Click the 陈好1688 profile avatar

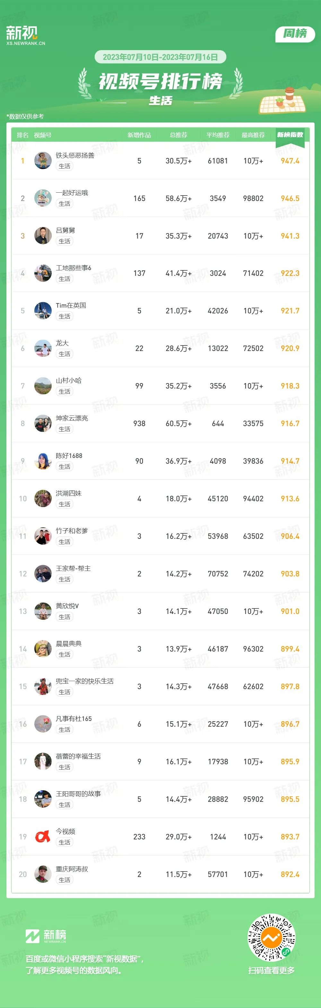(x=43, y=461)
